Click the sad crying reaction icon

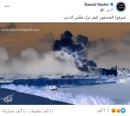pyautogui.click(x=118, y=110)
